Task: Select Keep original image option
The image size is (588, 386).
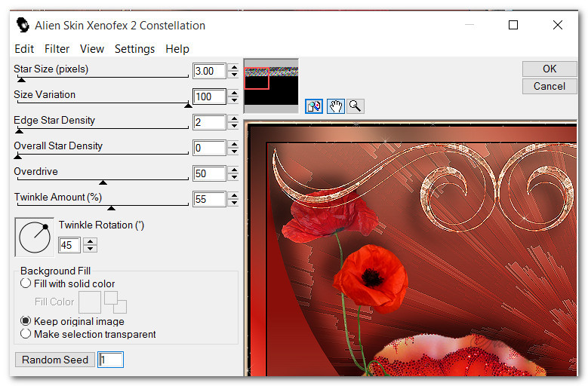Action: tap(26, 321)
